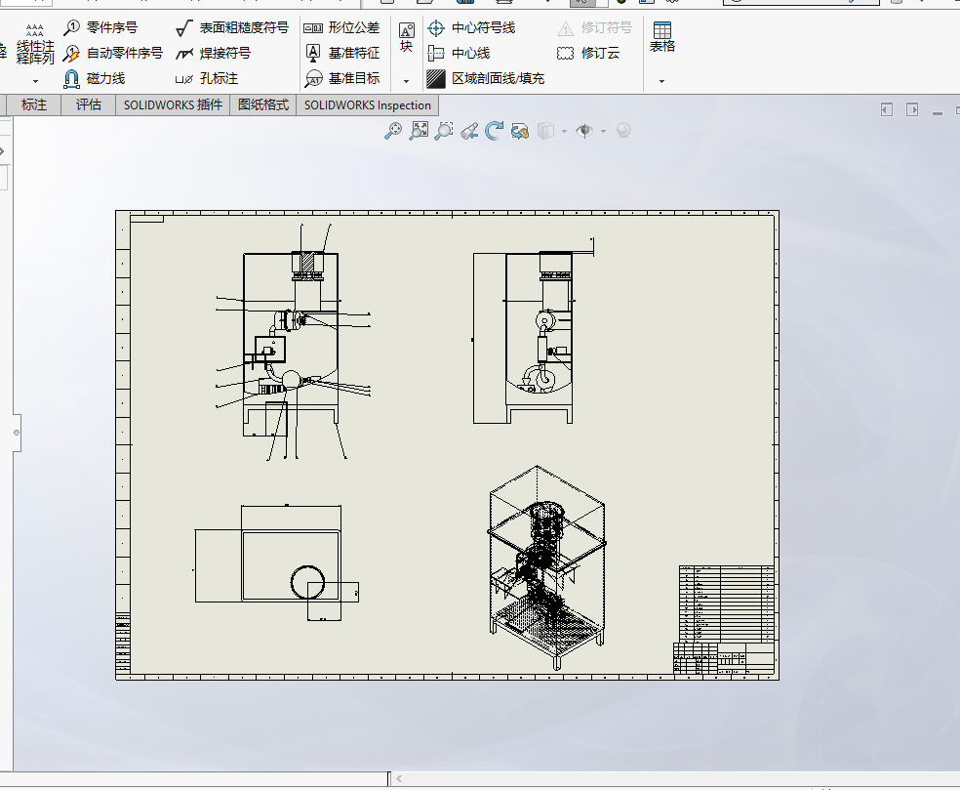
Task: Click the Display Style cube icon
Action: [x=545, y=131]
